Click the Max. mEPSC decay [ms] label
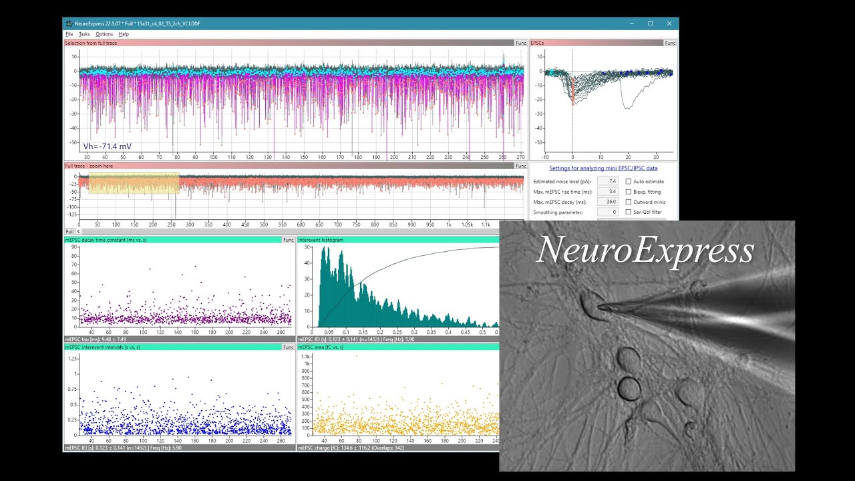 [560, 202]
